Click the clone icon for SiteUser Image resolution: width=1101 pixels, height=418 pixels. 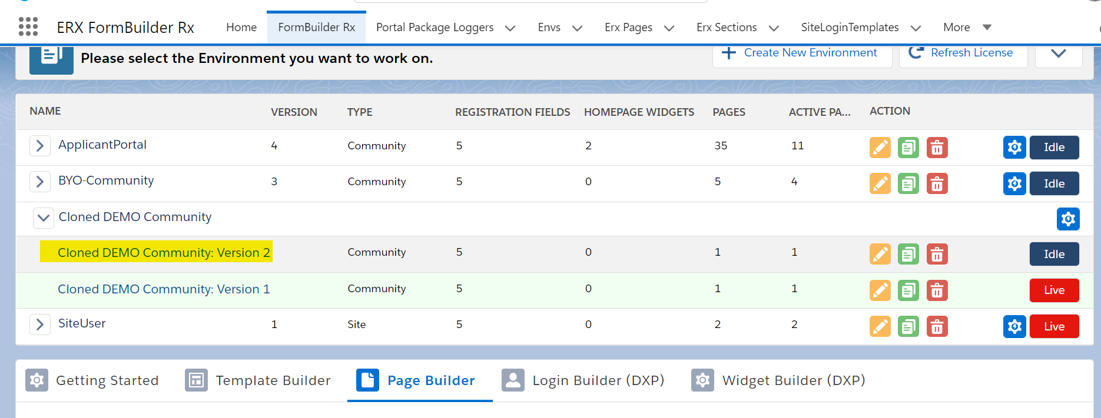click(x=908, y=327)
